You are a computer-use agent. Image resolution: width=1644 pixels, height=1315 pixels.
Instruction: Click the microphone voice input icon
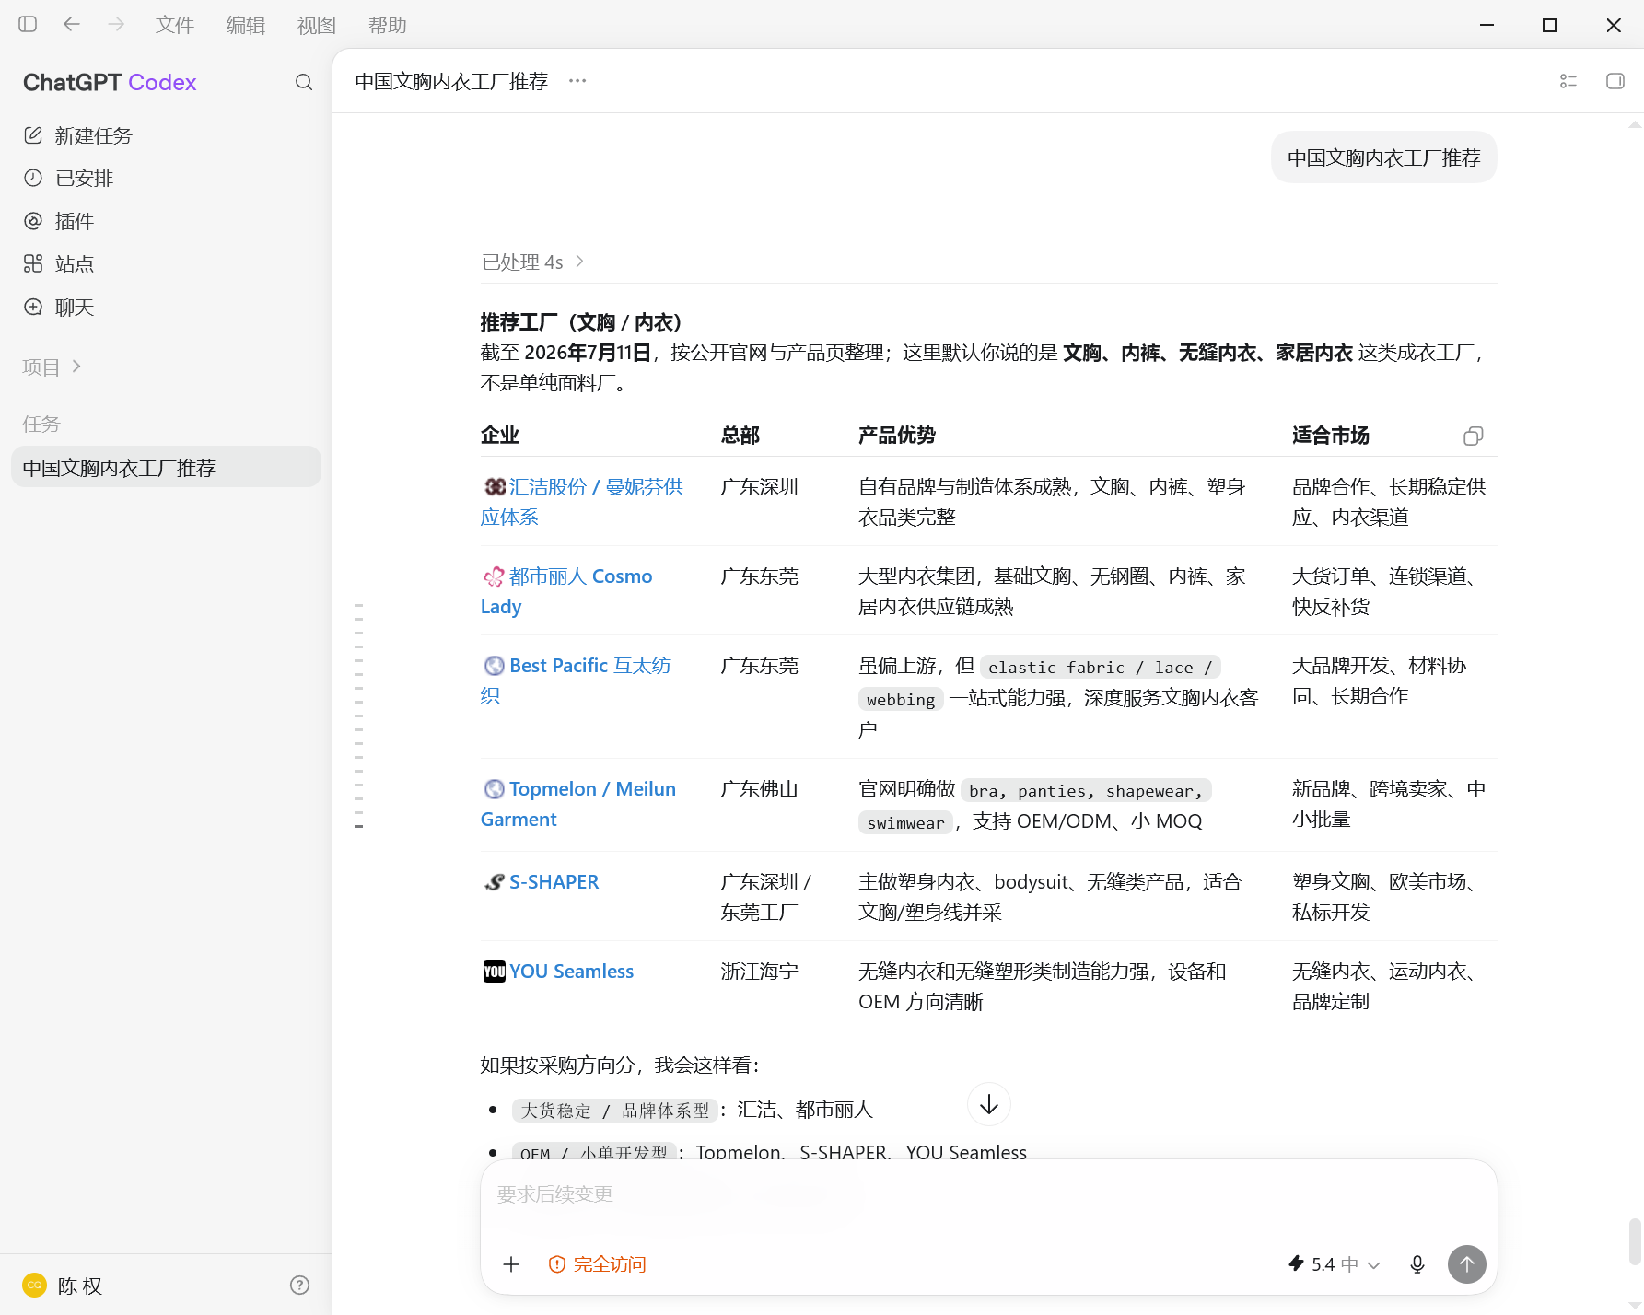click(x=1417, y=1264)
